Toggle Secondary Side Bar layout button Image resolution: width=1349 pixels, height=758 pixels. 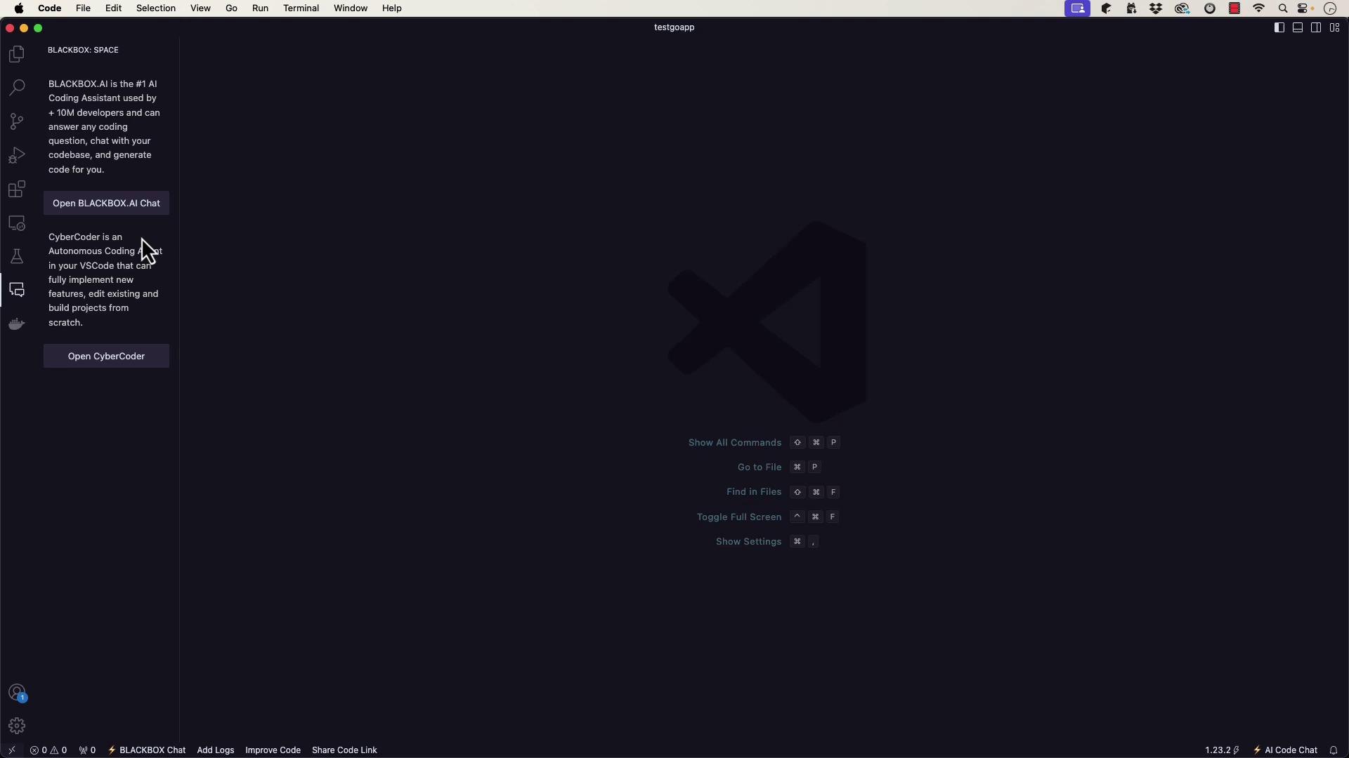1316,27
